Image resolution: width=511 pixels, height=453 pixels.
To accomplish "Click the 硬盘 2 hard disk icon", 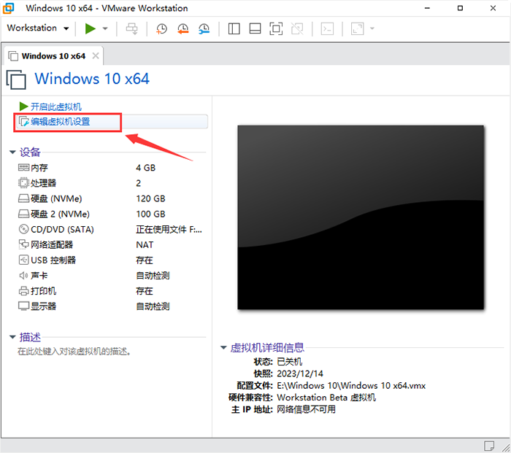I will pyautogui.click(x=23, y=214).
